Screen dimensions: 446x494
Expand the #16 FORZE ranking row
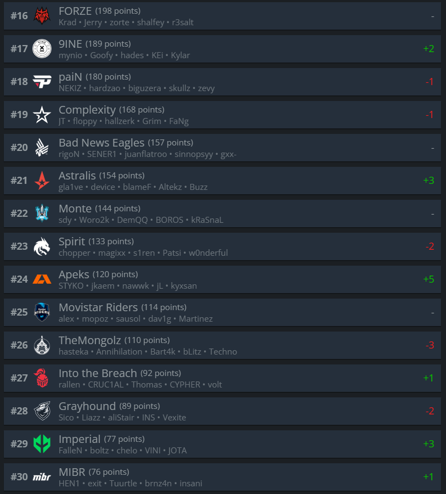[222, 16]
